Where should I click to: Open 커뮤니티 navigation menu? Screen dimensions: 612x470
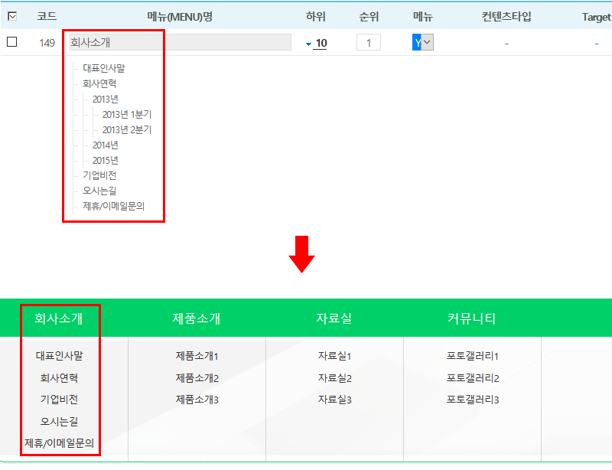click(x=472, y=318)
